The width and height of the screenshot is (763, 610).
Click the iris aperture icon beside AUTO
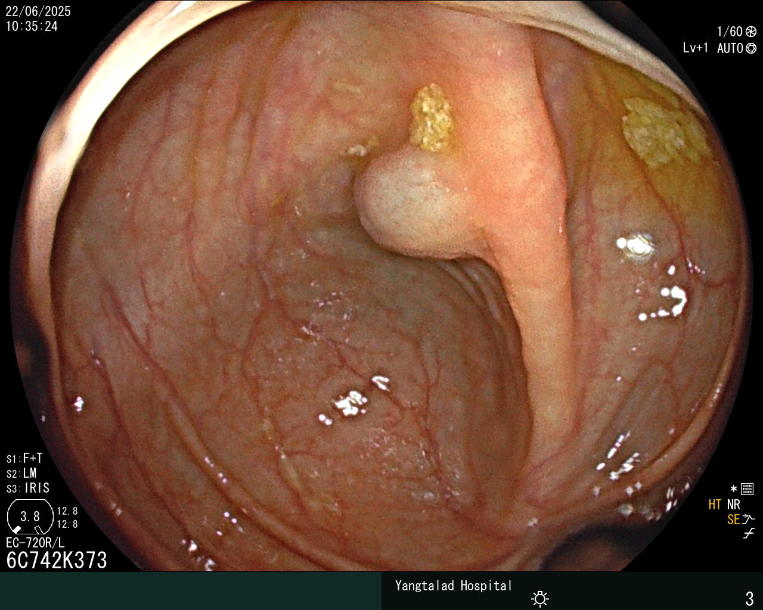[751, 48]
